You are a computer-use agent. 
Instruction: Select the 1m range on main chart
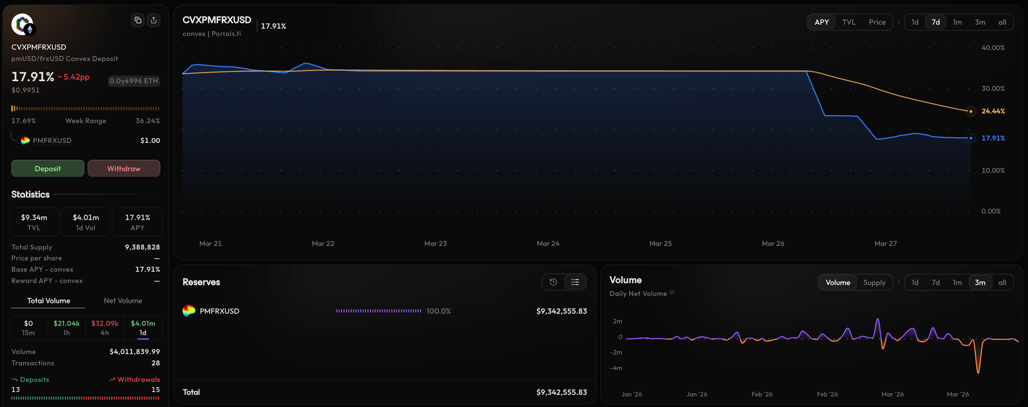[957, 22]
